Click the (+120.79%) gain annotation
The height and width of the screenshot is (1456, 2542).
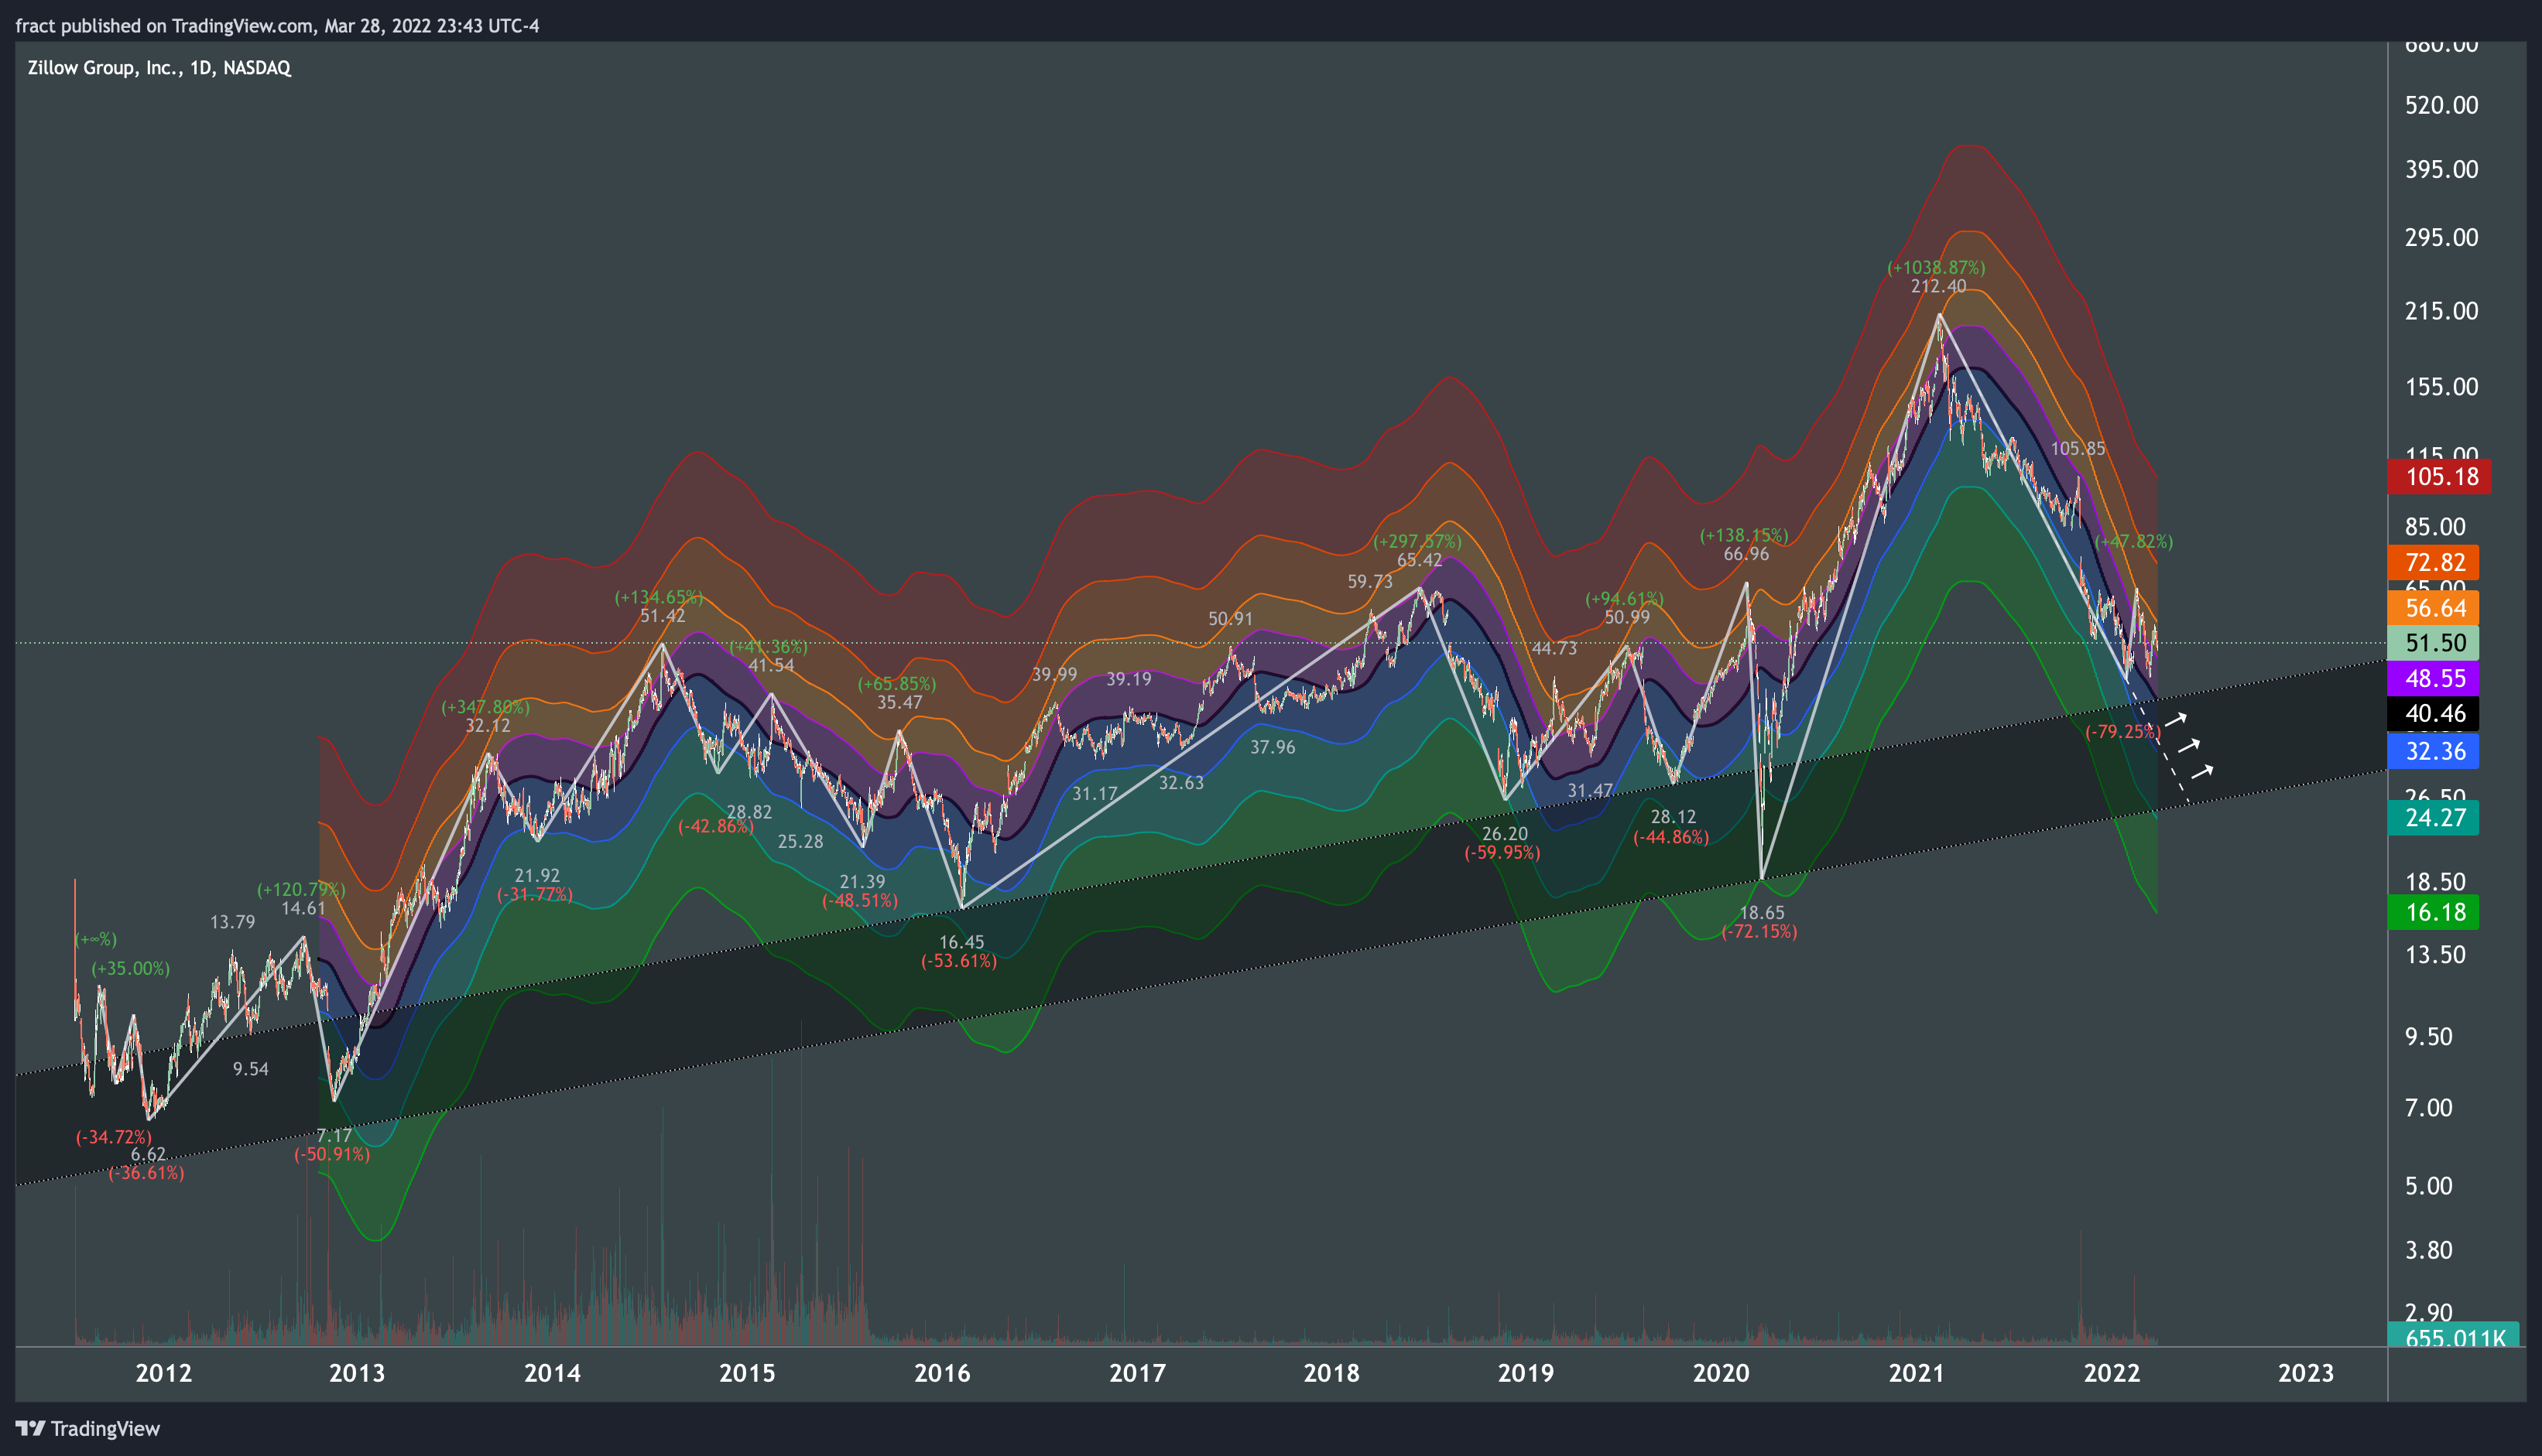pos(301,890)
